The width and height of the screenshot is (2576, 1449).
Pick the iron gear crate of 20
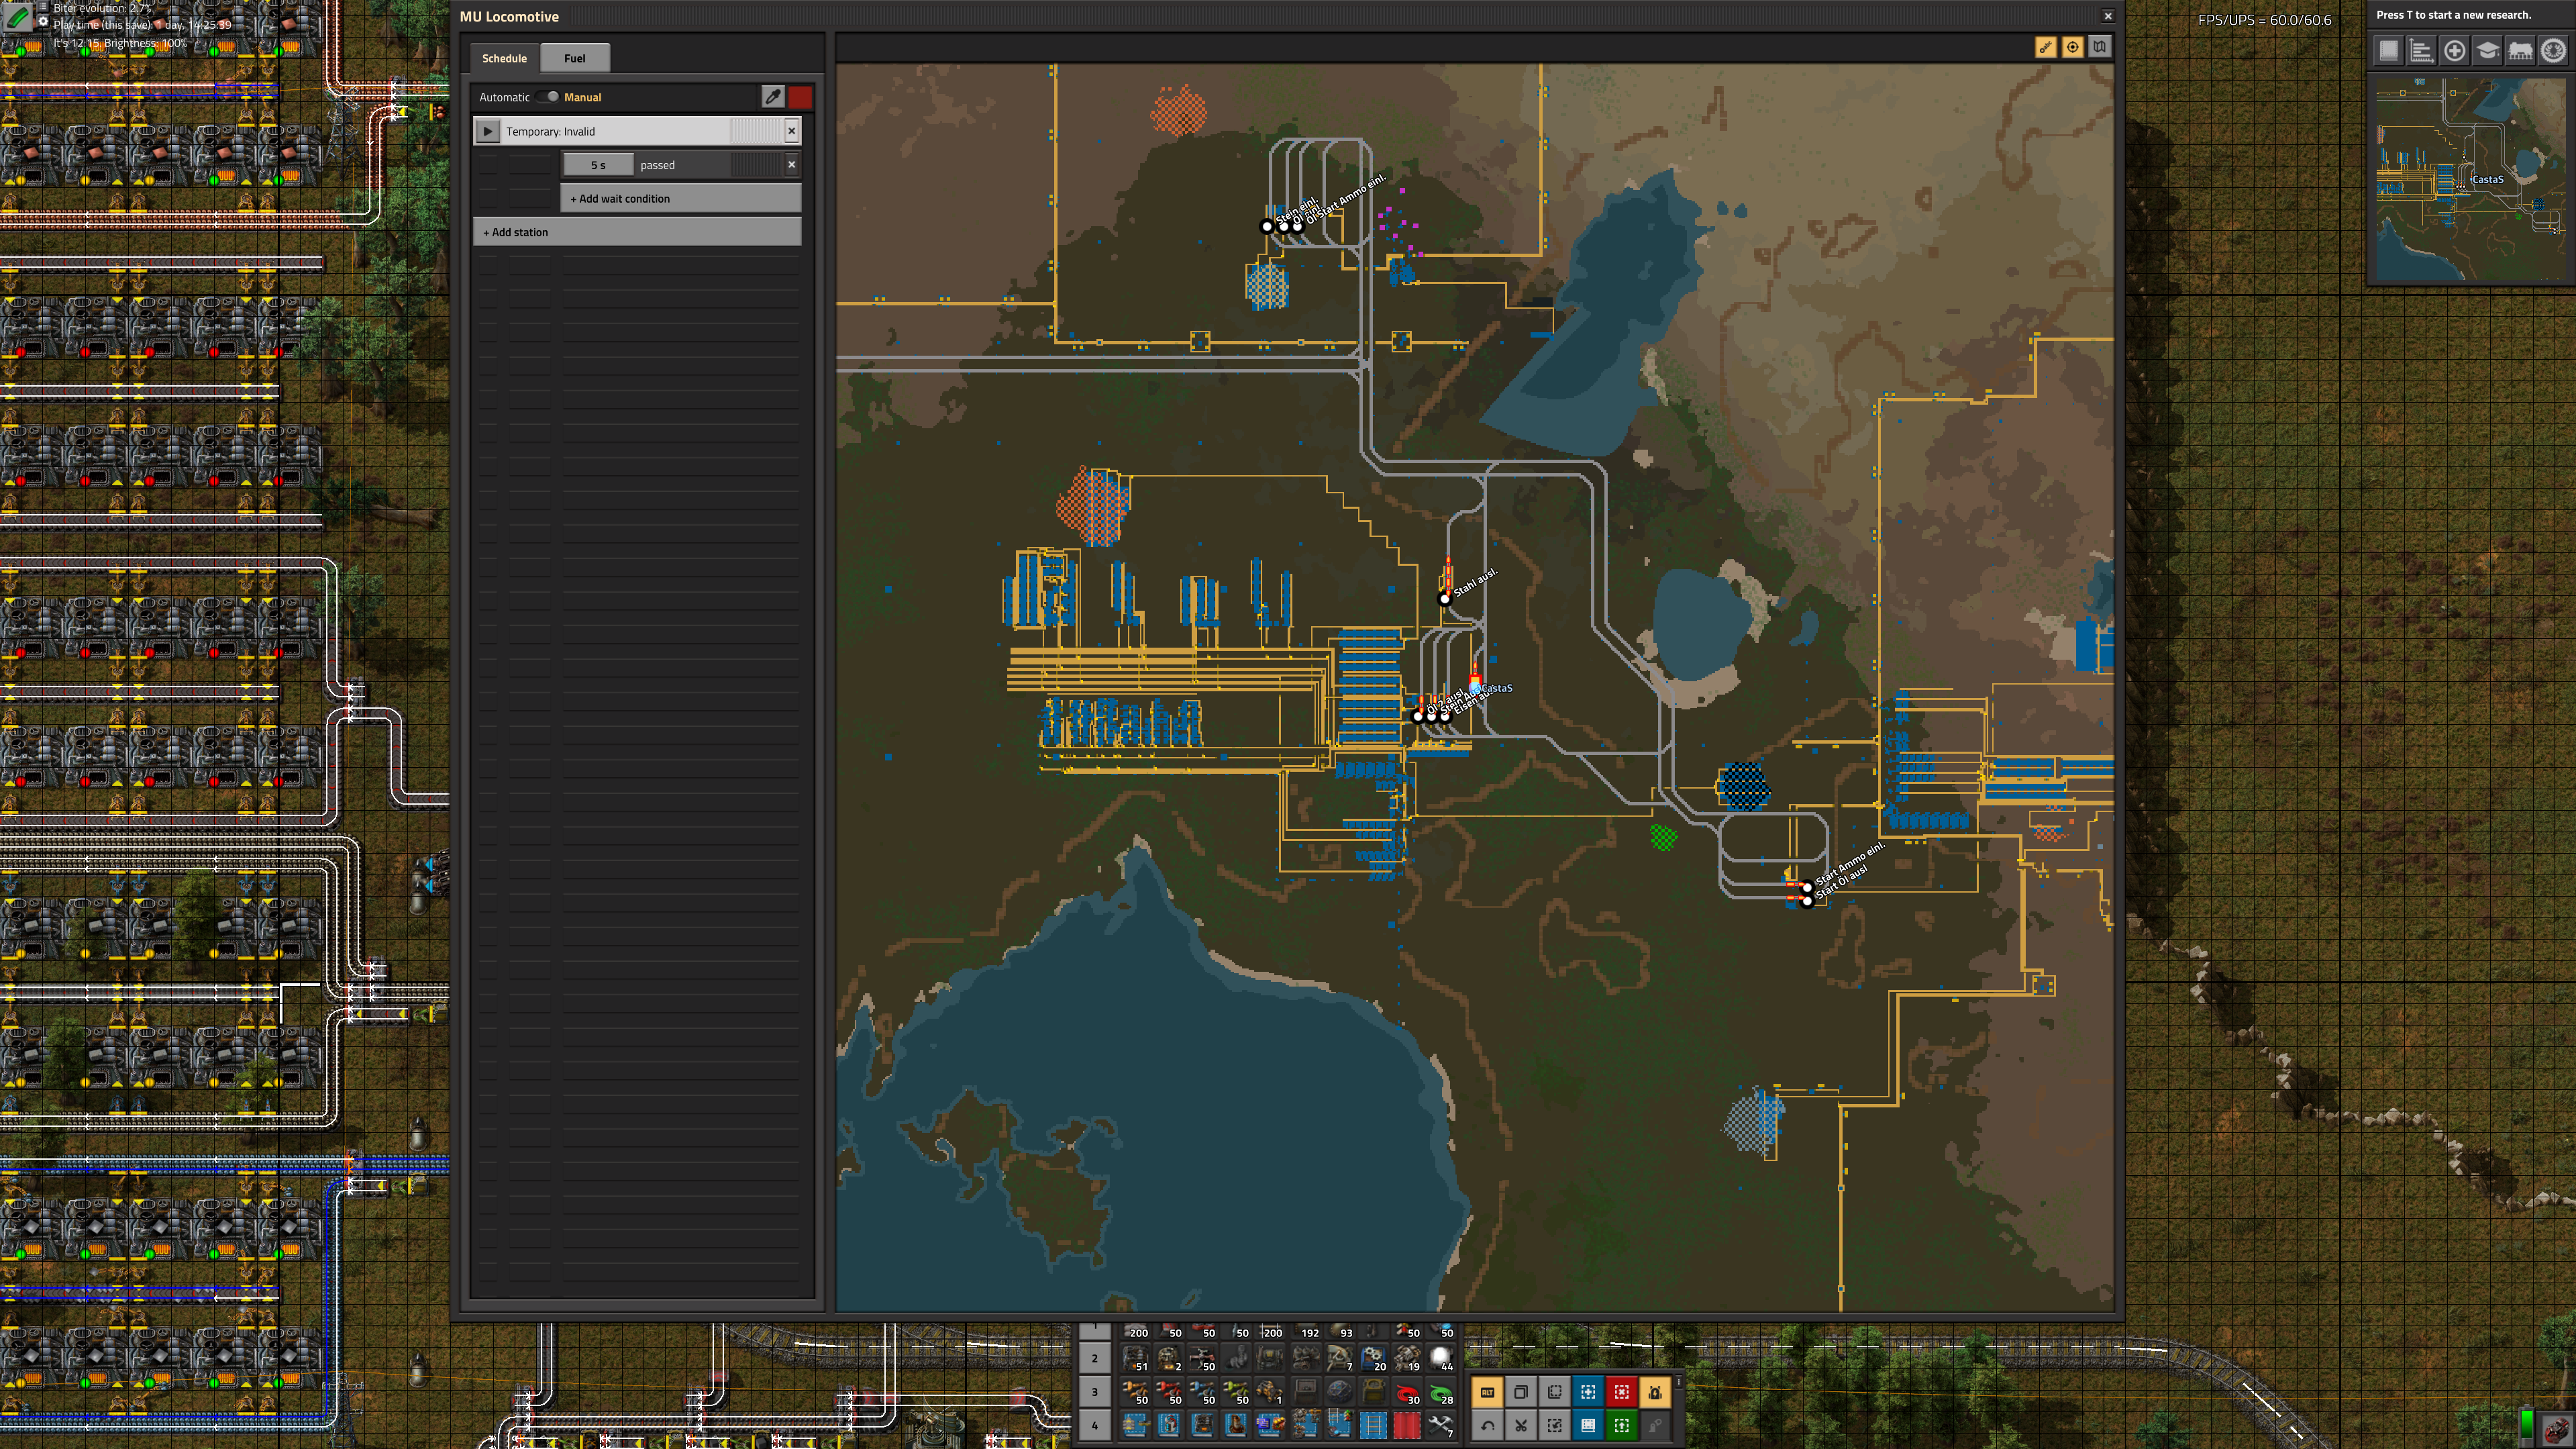pyautogui.click(x=1373, y=1358)
